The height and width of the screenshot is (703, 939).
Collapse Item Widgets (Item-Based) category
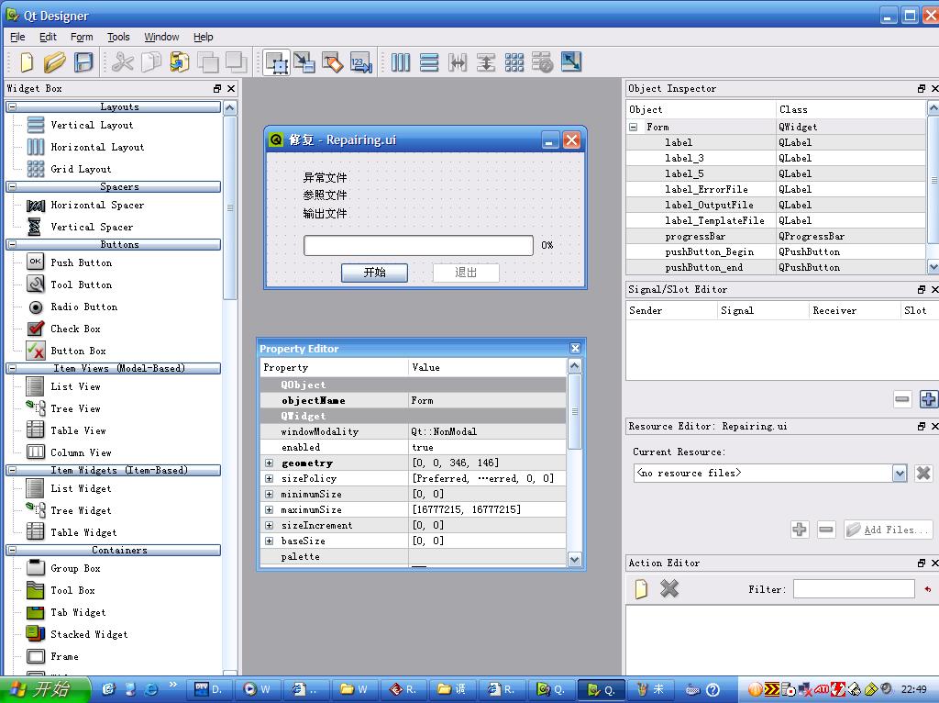click(13, 470)
